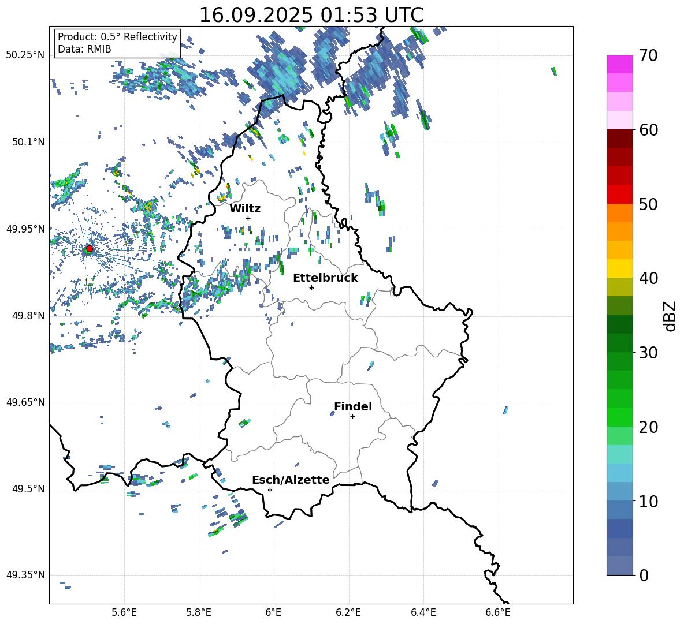The width and height of the screenshot is (684, 624).
Task: Click the bright red colorbar segment
Action: pos(620,195)
